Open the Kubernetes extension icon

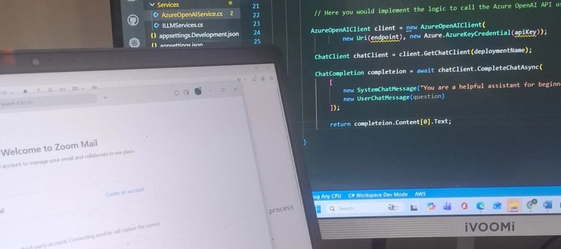134,43
